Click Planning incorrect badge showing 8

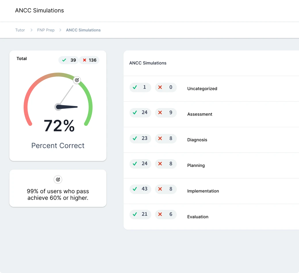tap(166, 164)
